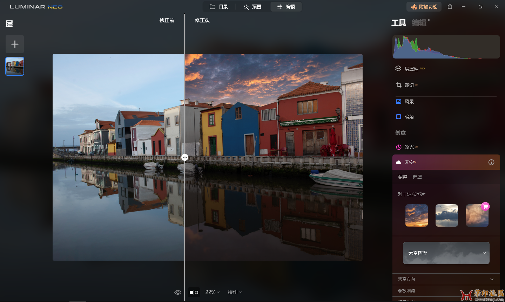Click the sliders icon in 编辑 tab
This screenshot has width=505, height=302.
pos(280,7)
